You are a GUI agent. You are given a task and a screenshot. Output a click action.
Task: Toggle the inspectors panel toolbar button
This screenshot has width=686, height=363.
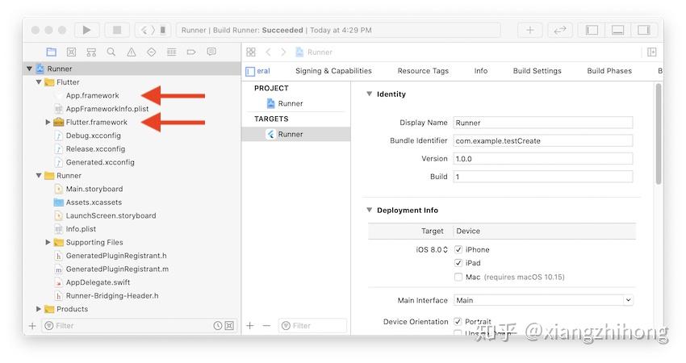(643, 30)
